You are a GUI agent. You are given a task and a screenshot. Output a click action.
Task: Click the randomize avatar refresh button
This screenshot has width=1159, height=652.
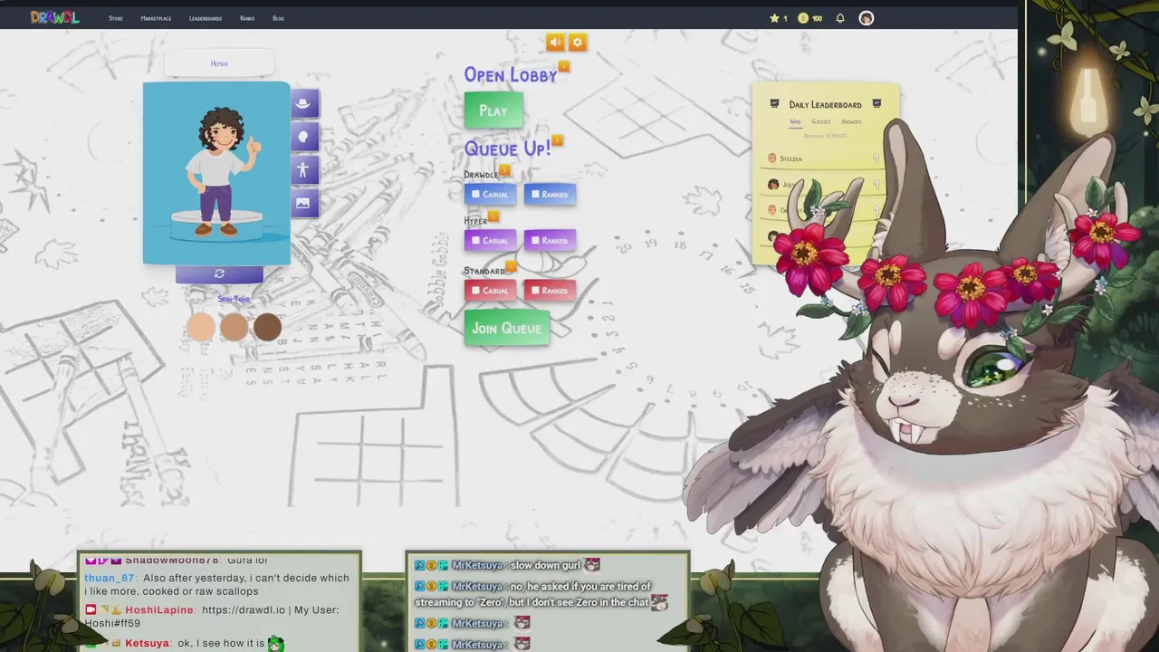219,273
